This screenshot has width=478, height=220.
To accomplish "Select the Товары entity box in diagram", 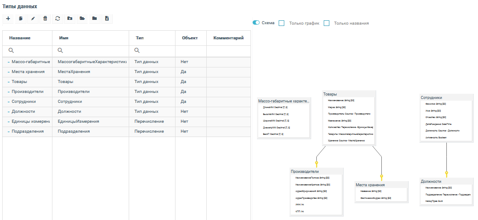I will pyautogui.click(x=349, y=94).
